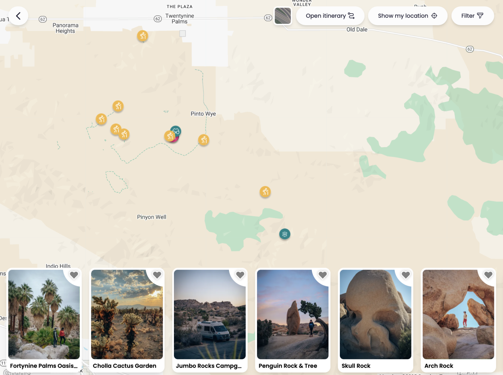Open the hiking trail marker near Twentynine Palms
The width and height of the screenshot is (503, 375).
pyautogui.click(x=143, y=36)
